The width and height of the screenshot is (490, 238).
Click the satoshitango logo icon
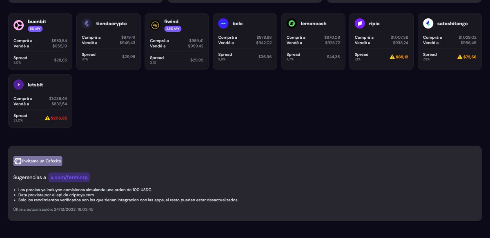(x=428, y=24)
